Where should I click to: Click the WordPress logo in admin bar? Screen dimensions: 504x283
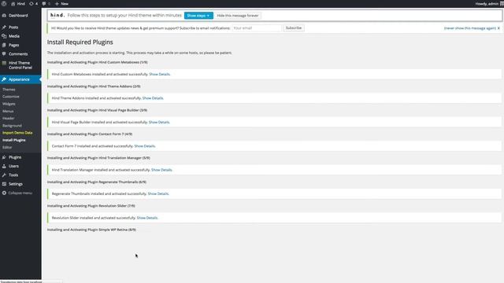(x=4, y=3)
